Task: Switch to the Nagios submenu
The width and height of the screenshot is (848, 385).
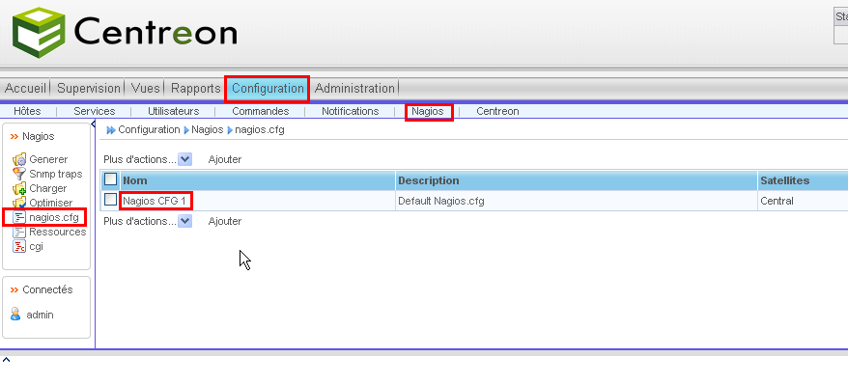Action: 428,111
